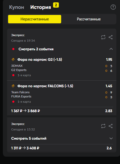120x164 pixels.
Task: Click the 1 367 ₽ stake summary row
Action: pyautogui.click(x=62, y=111)
